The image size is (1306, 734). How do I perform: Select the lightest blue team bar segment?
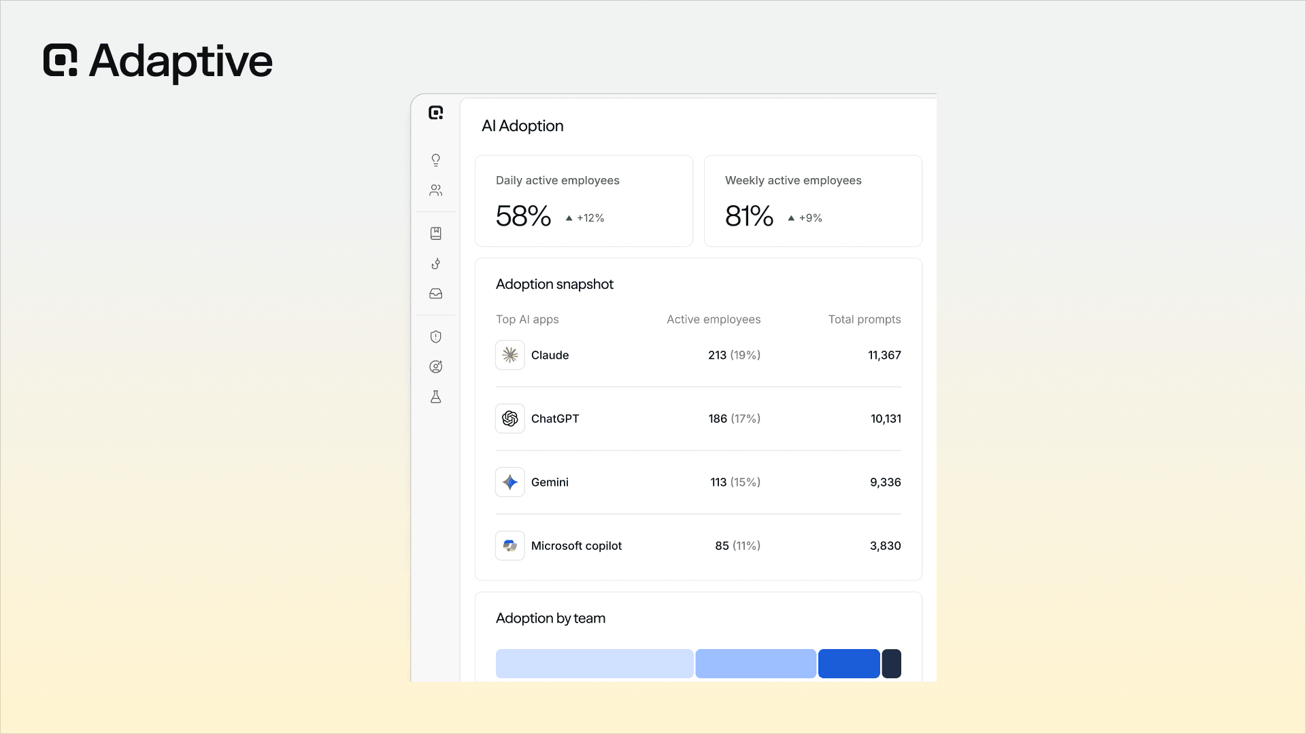595,664
